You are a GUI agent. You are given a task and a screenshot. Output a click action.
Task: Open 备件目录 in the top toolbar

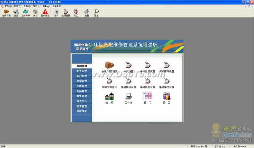tap(6, 13)
